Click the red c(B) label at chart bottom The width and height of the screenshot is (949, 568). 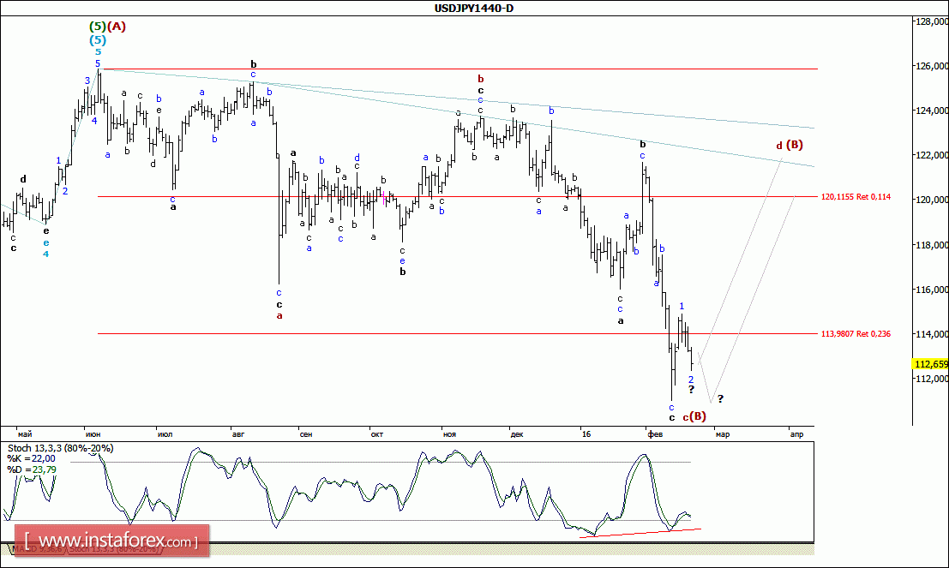point(694,416)
